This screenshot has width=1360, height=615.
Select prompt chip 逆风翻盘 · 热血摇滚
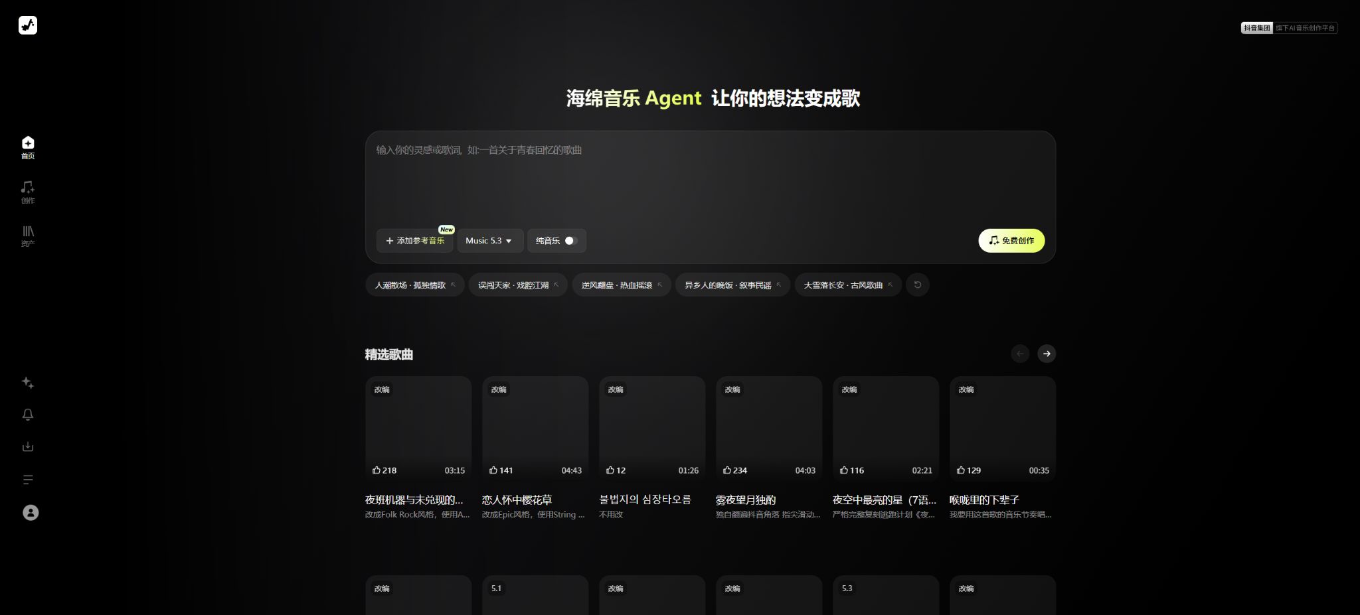point(622,285)
